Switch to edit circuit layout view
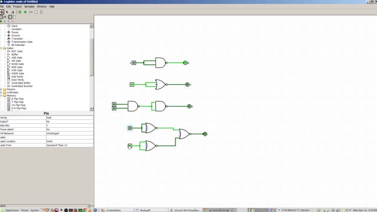This screenshot has height=212, width=377. pyautogui.click(x=10, y=17)
